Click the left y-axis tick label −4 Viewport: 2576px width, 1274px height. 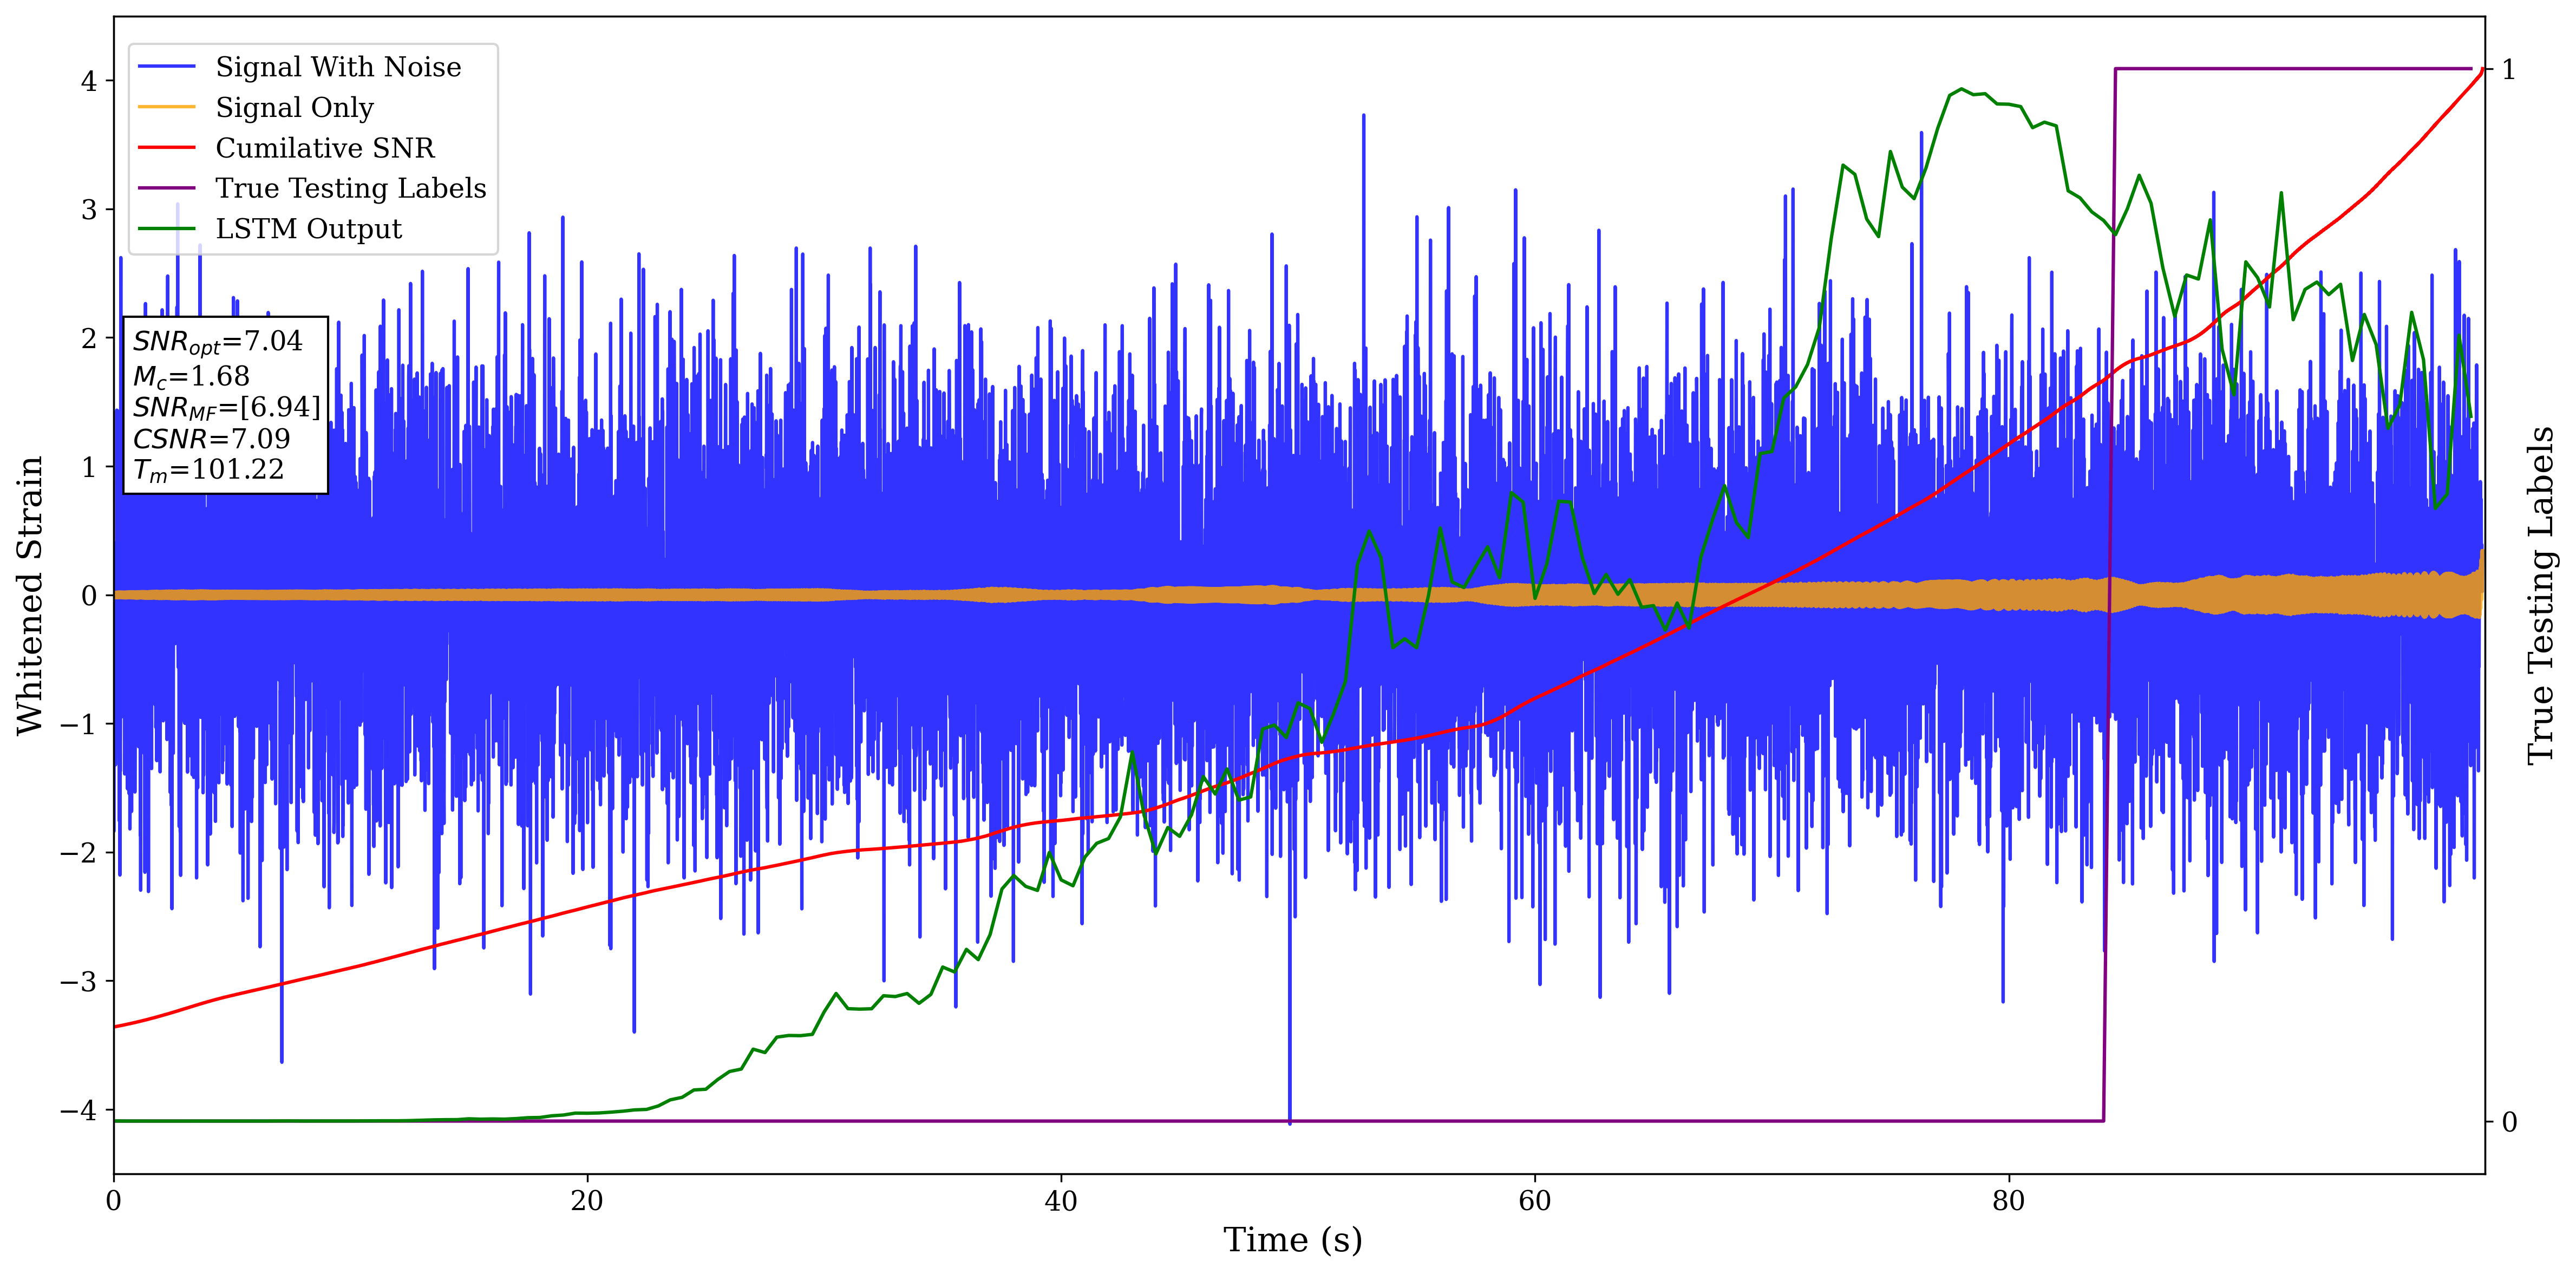tap(80, 1110)
